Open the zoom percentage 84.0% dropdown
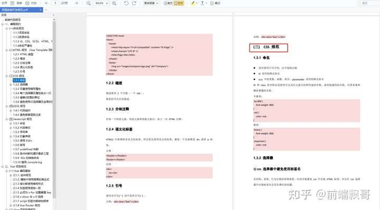Screen dimensions: 380x210 101,3
